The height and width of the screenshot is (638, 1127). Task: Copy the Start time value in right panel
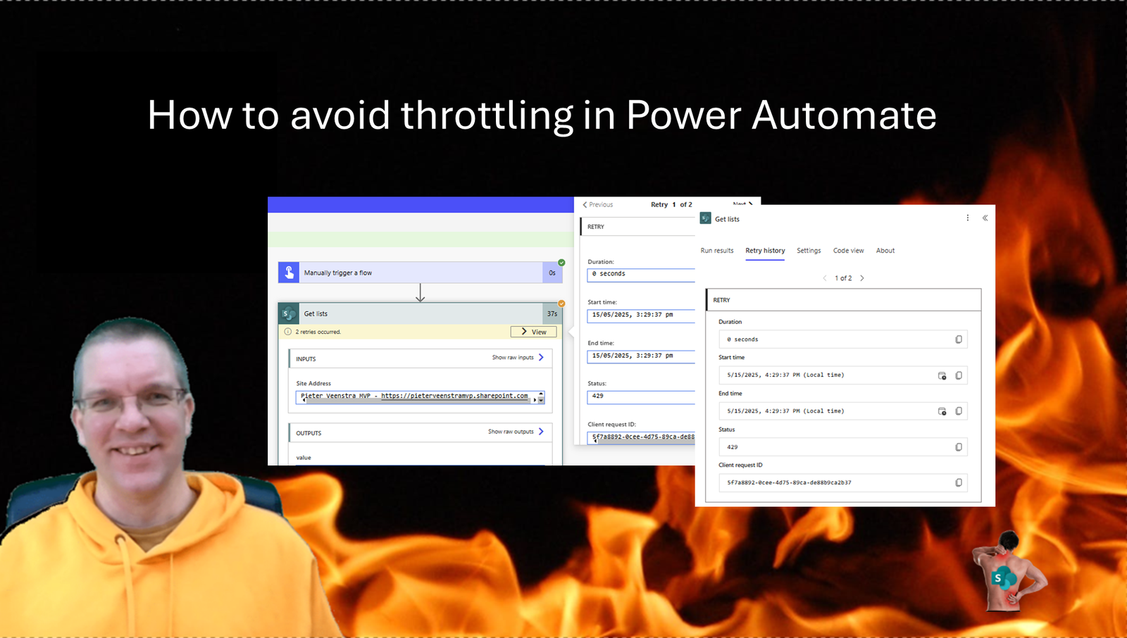click(959, 375)
